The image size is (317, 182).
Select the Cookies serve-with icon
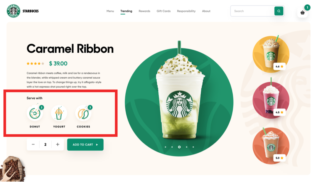click(83, 113)
